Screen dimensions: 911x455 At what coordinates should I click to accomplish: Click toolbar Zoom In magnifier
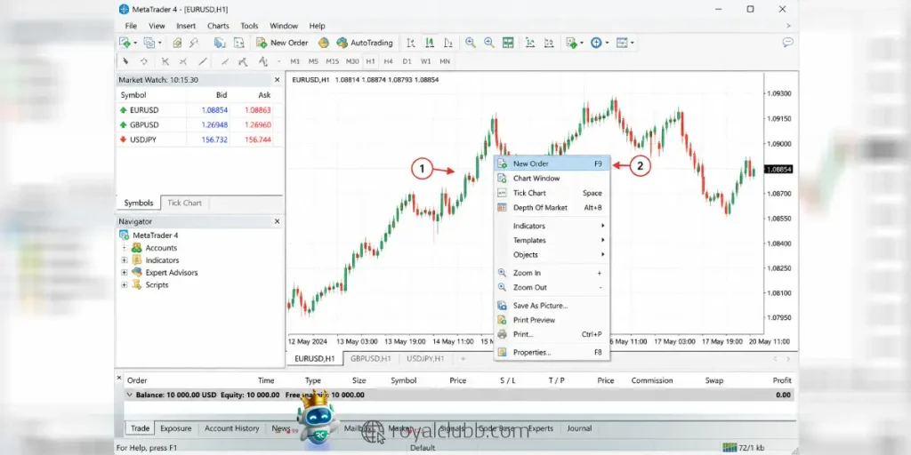click(x=471, y=43)
